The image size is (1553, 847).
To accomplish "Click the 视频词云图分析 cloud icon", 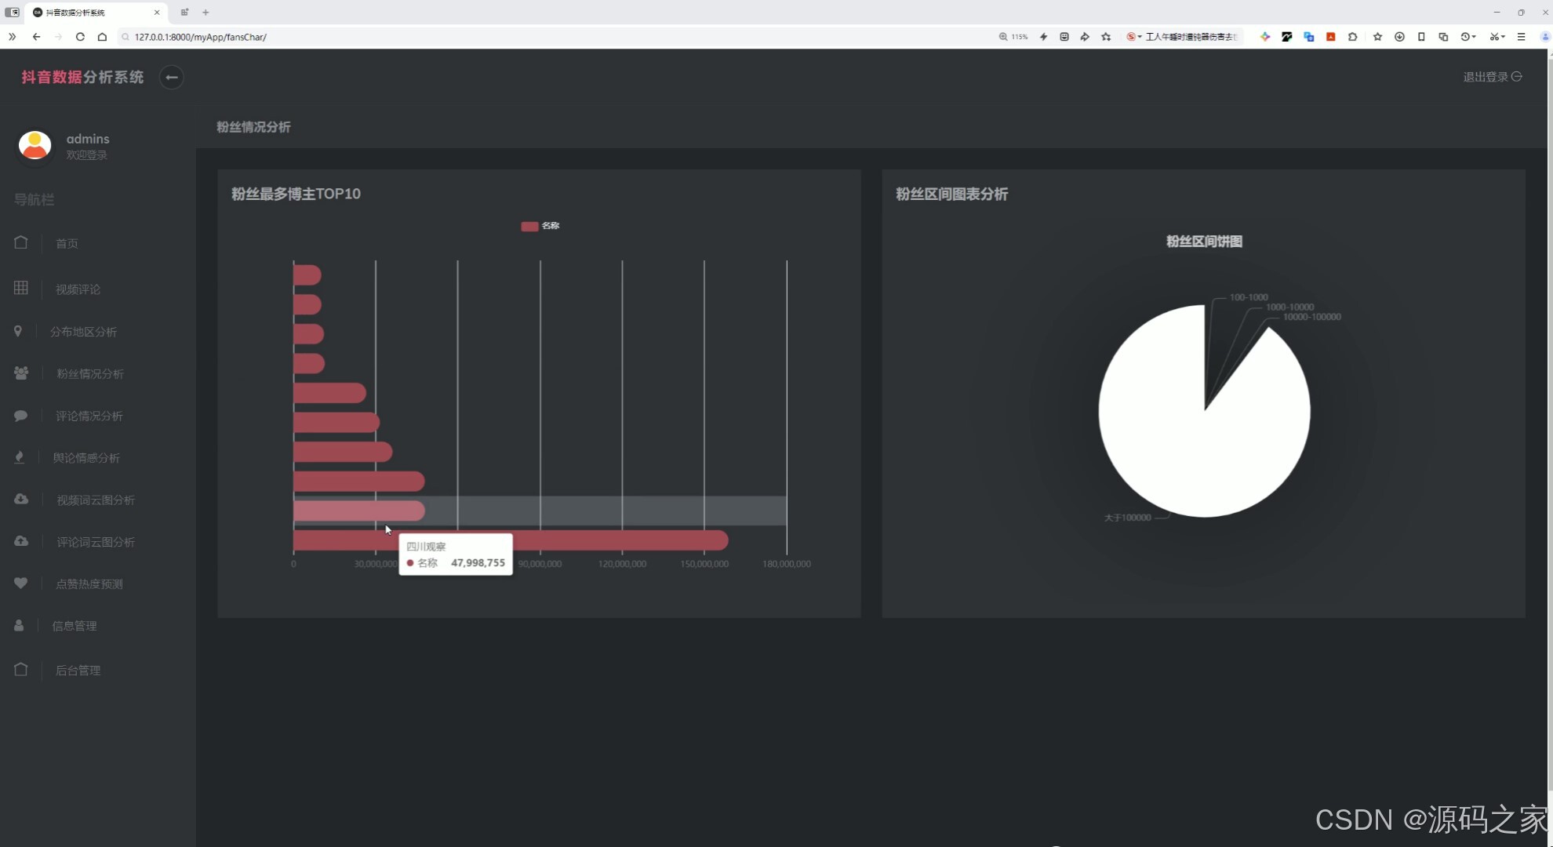I will coord(21,500).
